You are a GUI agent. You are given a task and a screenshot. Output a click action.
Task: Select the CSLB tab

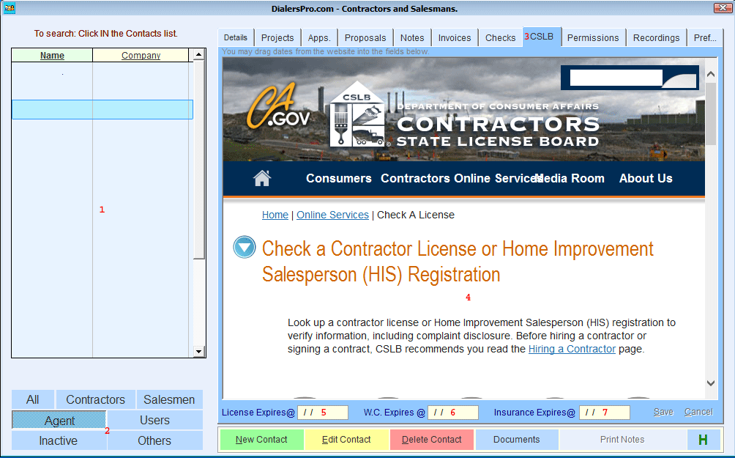pyautogui.click(x=542, y=37)
